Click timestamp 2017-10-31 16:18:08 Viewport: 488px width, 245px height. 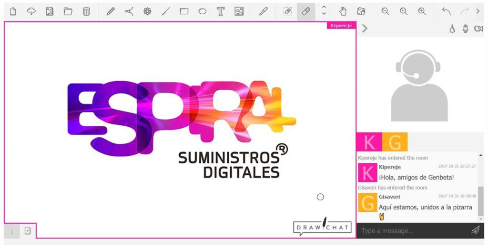click(457, 196)
